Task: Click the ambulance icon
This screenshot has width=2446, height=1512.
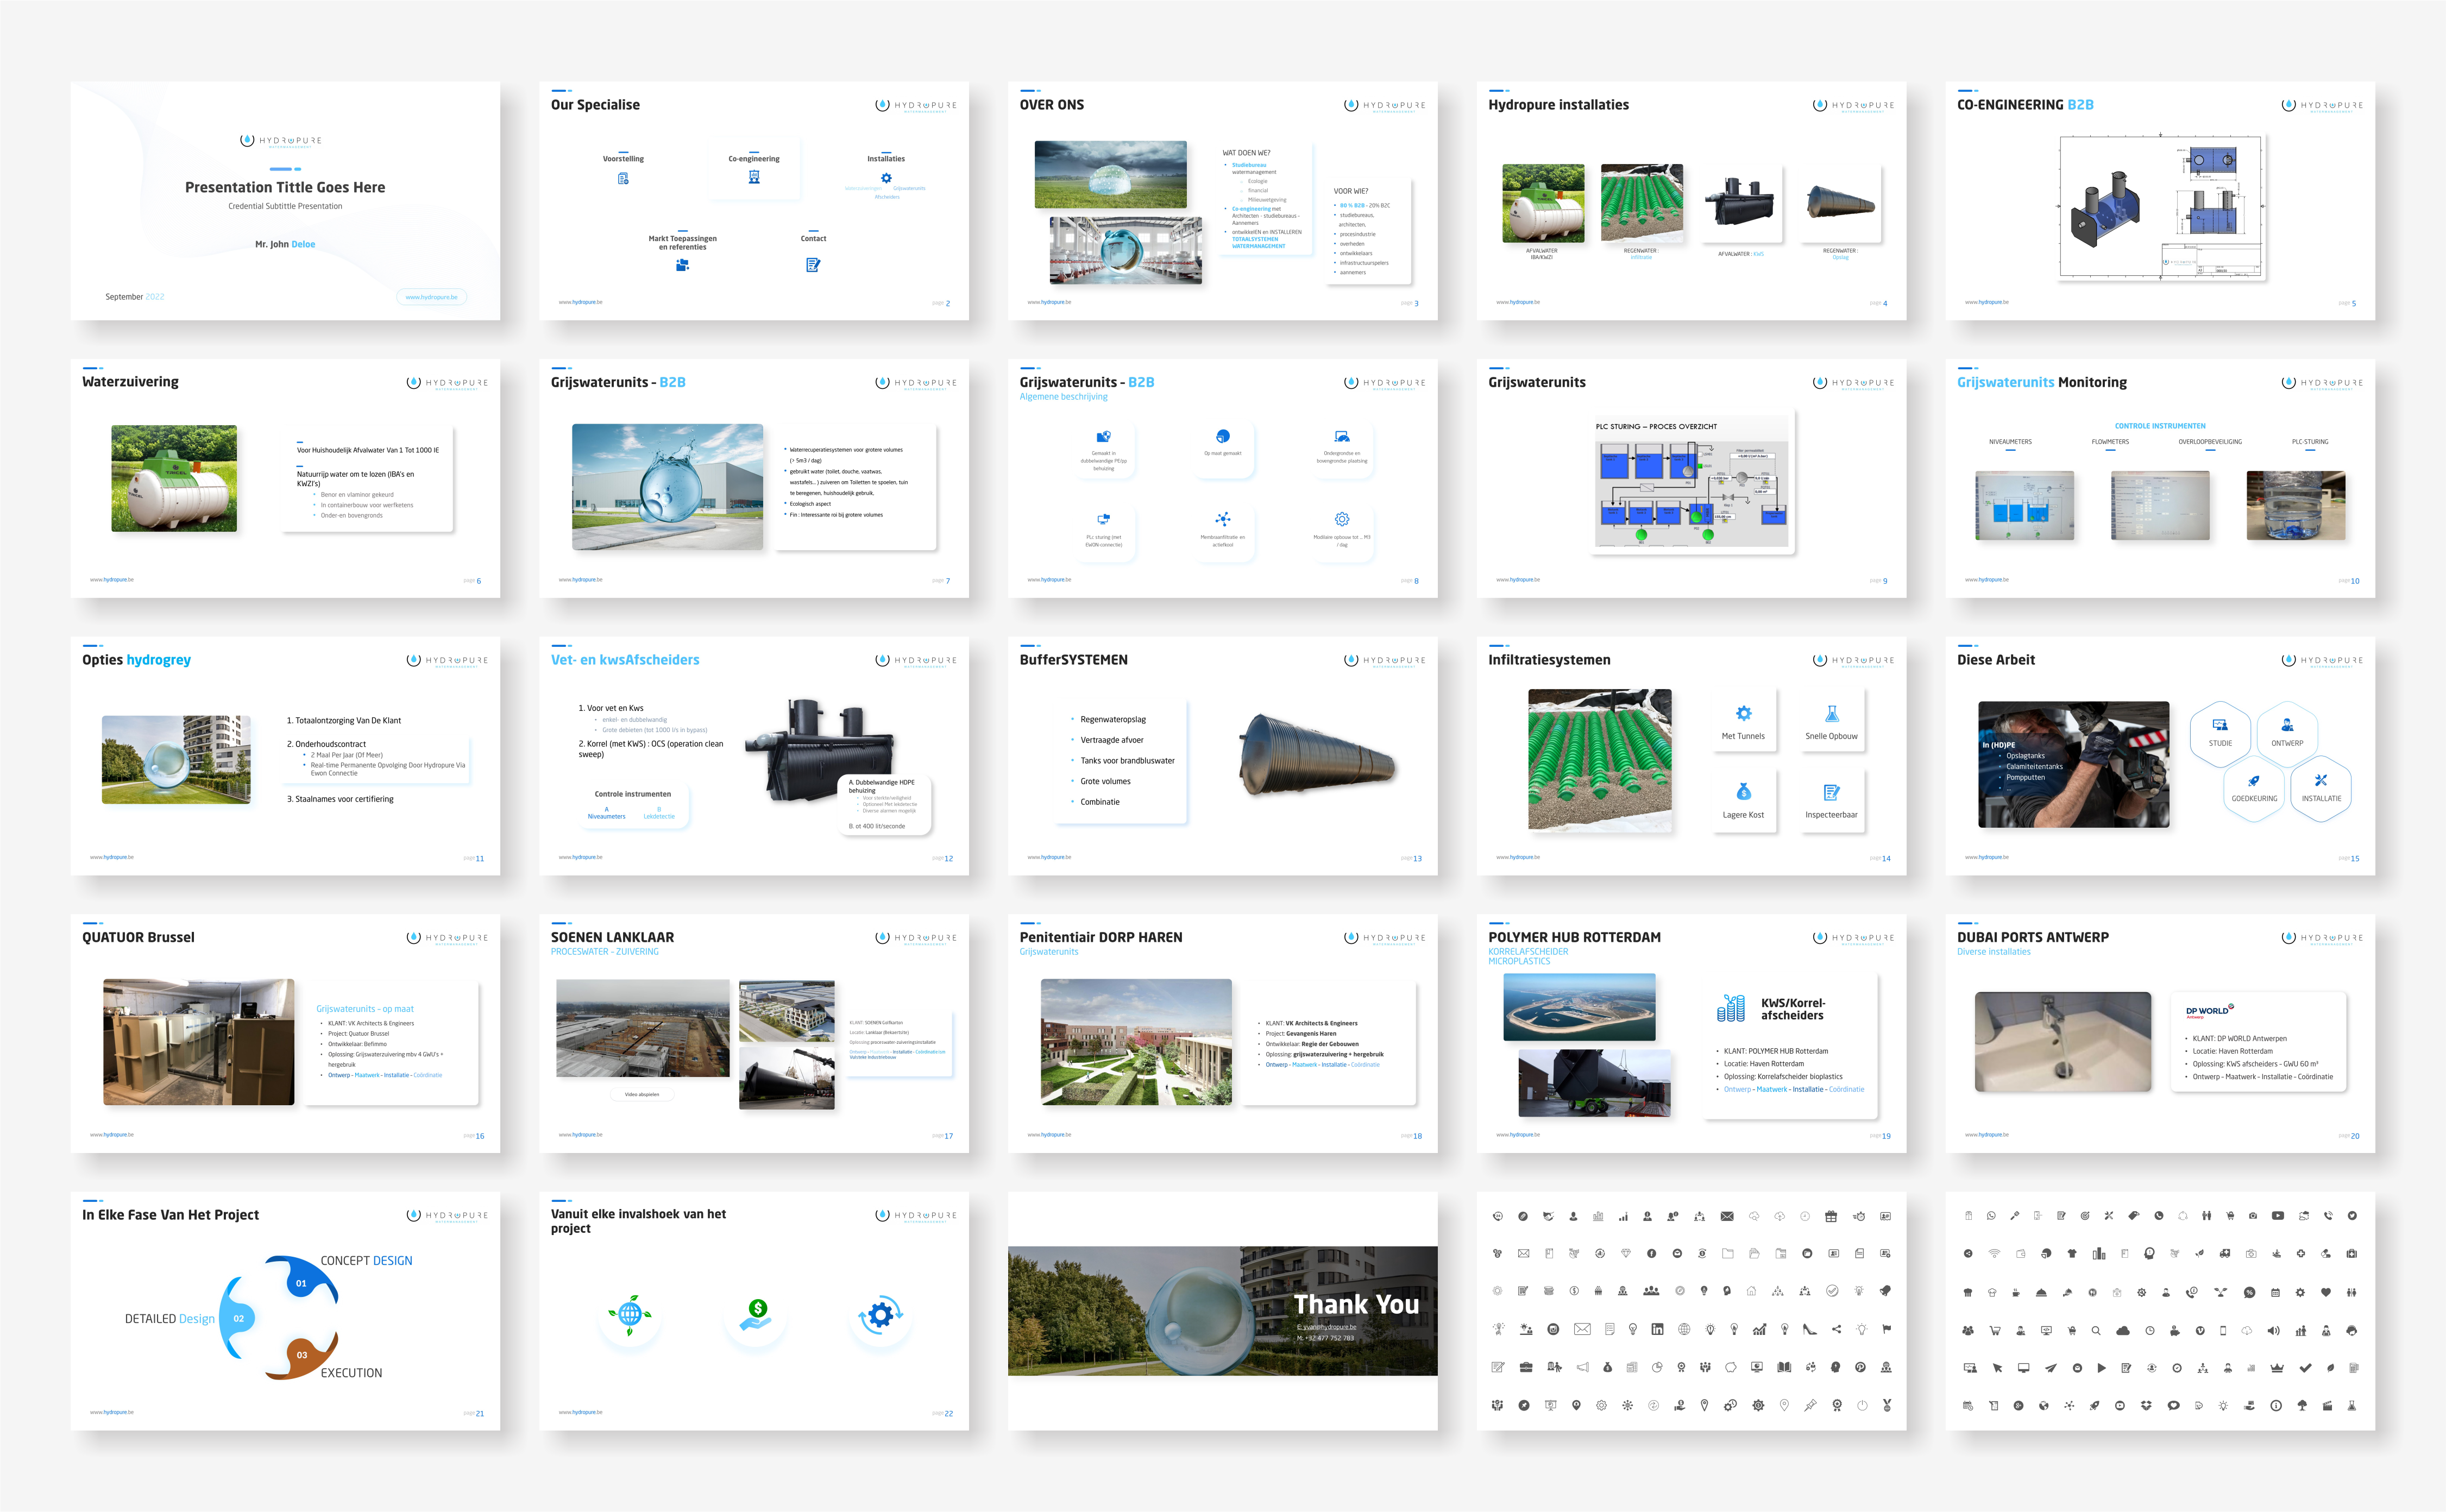Action: (2225, 1253)
